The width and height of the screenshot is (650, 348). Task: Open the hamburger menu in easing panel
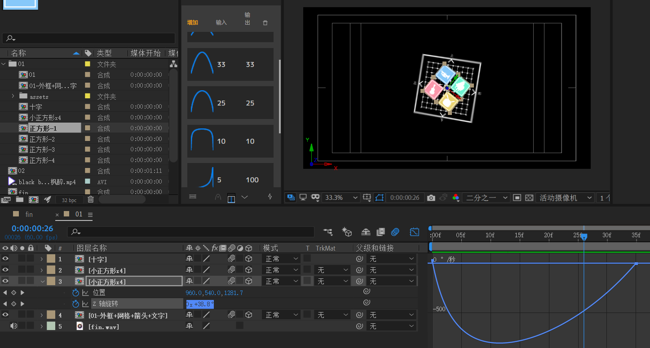point(193,197)
